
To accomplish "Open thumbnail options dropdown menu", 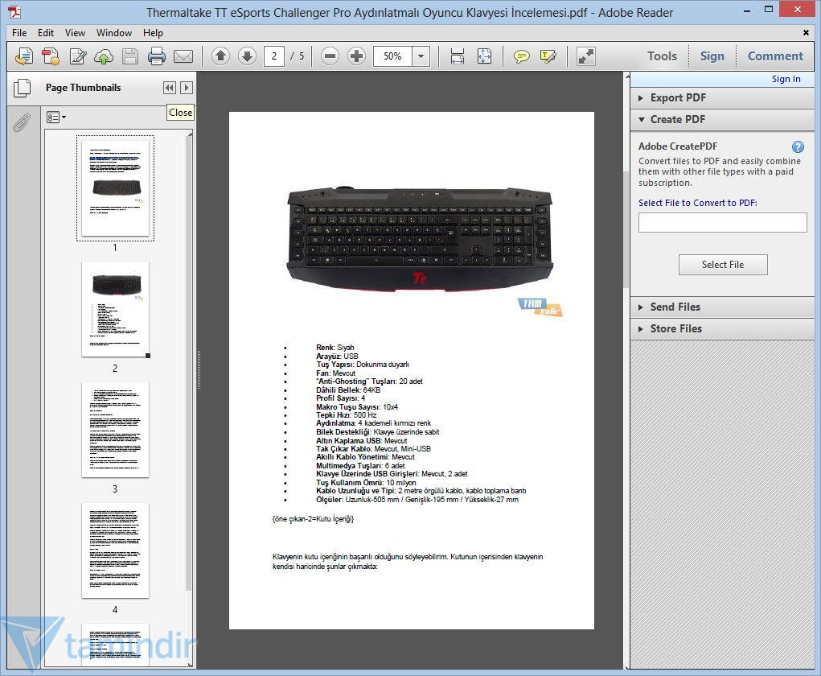I will (x=56, y=117).
